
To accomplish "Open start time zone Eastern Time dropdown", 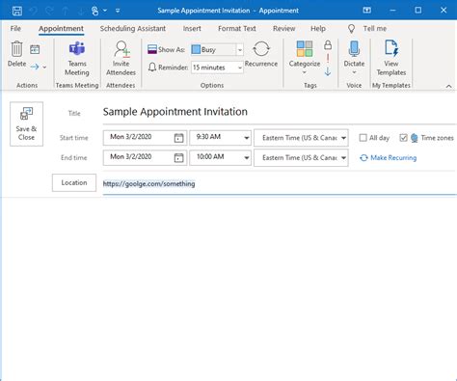I will click(x=343, y=138).
